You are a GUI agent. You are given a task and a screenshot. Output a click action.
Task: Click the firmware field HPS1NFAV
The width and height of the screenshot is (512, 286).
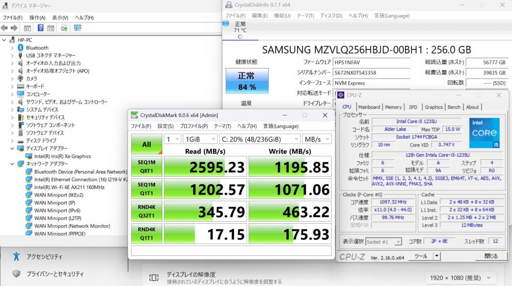371,62
